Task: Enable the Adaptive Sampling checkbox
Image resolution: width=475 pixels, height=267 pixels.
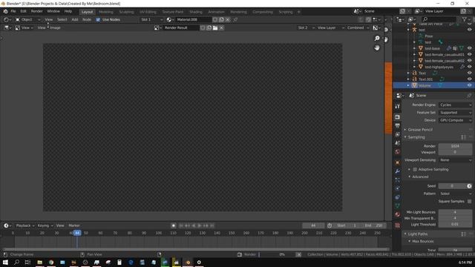Action: (x=415, y=170)
